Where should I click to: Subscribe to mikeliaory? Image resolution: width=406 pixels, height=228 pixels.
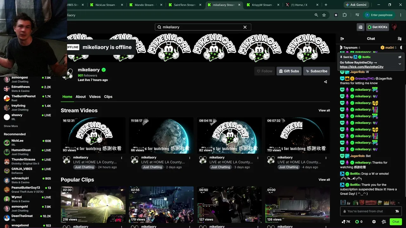coord(317,71)
